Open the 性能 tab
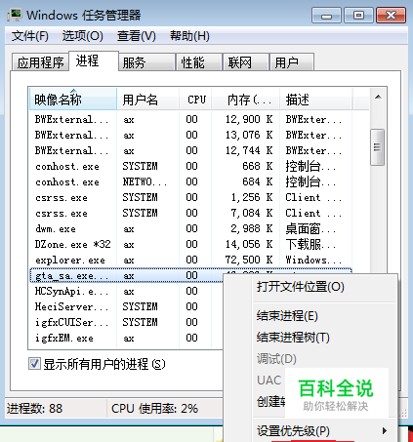Screen dimensions: 413x442 (x=199, y=62)
